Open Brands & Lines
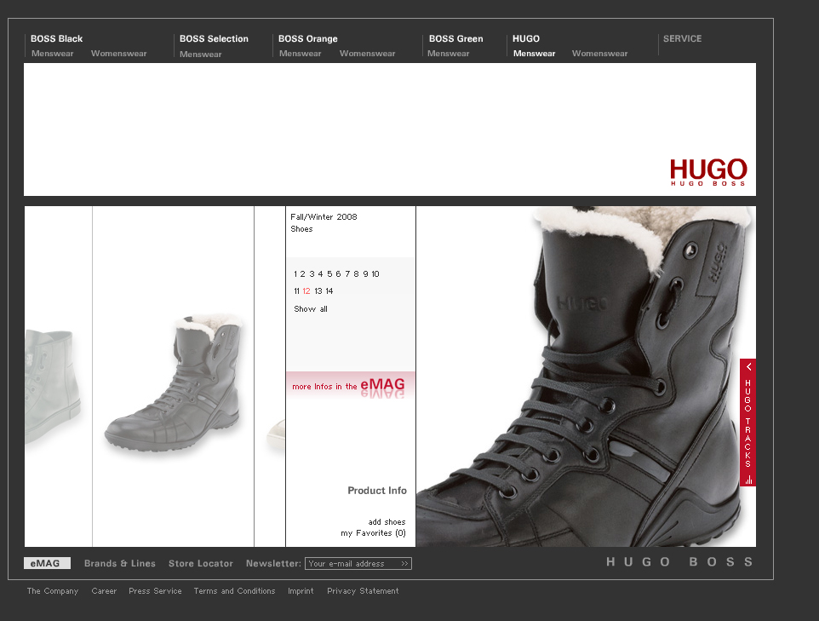 click(119, 564)
